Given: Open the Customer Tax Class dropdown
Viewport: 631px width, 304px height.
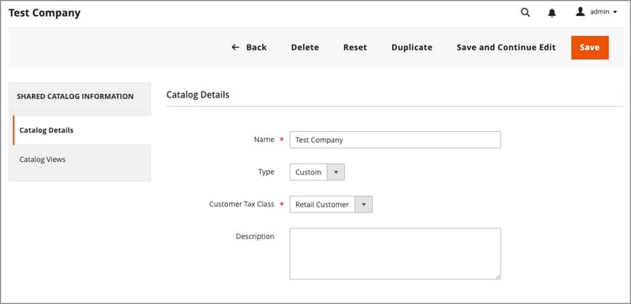Looking at the screenshot, I should [331, 204].
